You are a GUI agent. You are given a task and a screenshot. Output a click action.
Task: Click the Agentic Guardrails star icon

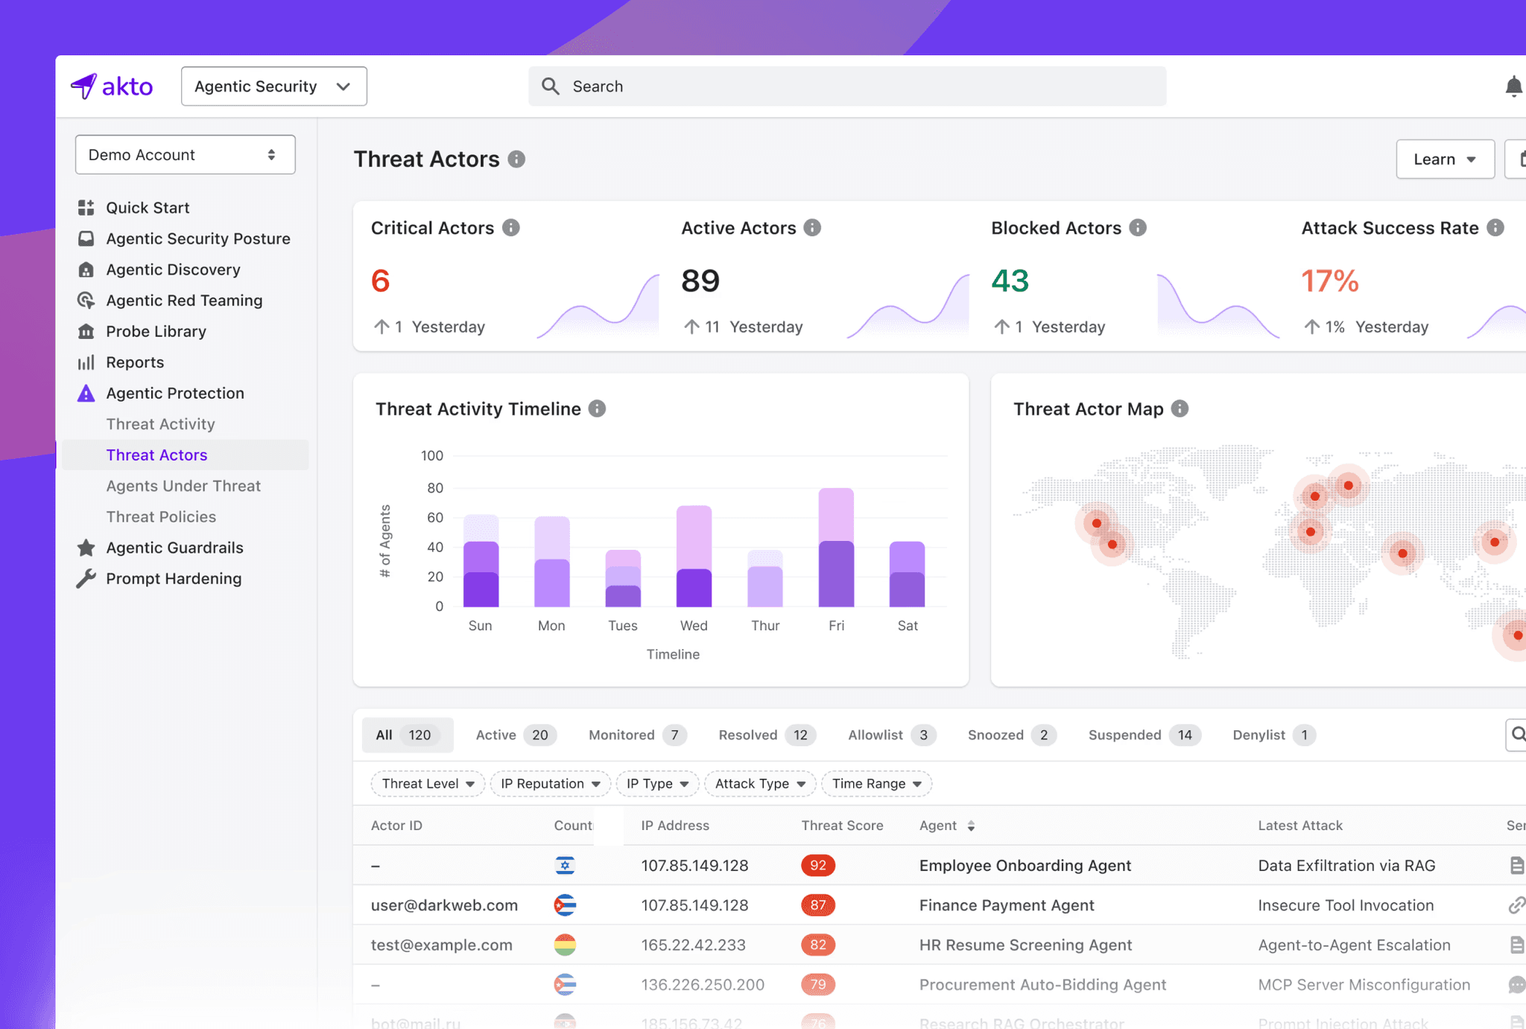click(86, 548)
